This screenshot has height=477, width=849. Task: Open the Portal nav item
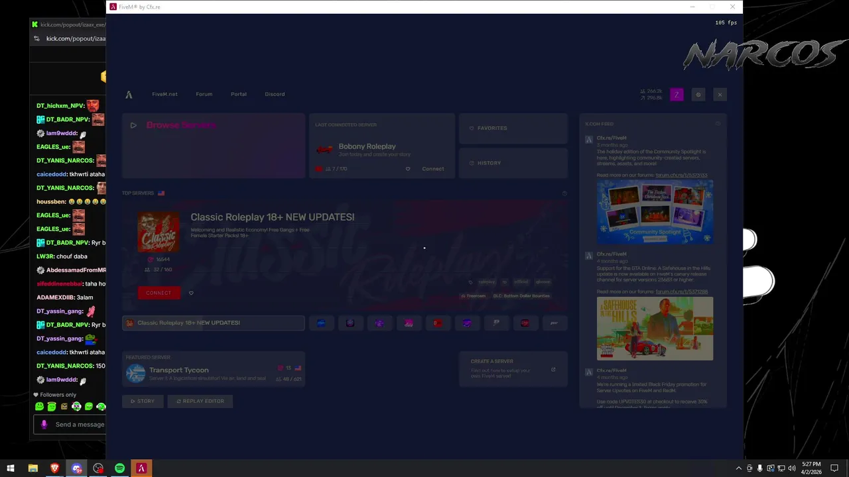[x=239, y=94]
